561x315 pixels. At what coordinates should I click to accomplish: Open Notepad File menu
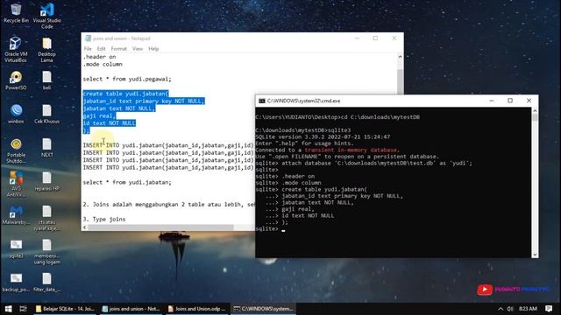(x=88, y=49)
